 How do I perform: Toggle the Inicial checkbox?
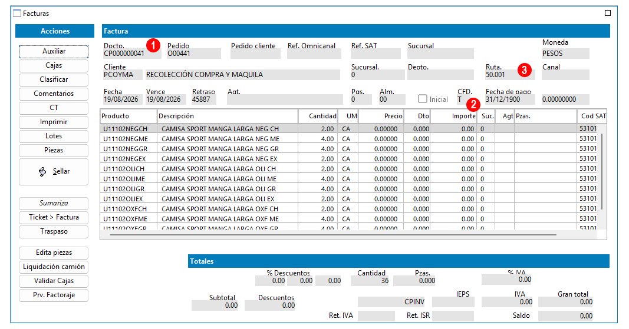[423, 98]
